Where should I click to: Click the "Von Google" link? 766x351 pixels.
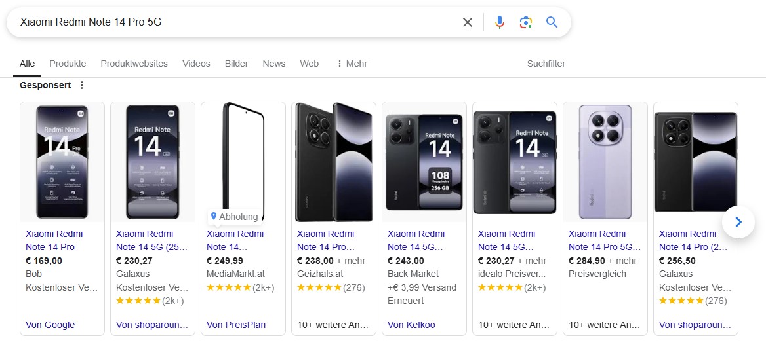(50, 325)
